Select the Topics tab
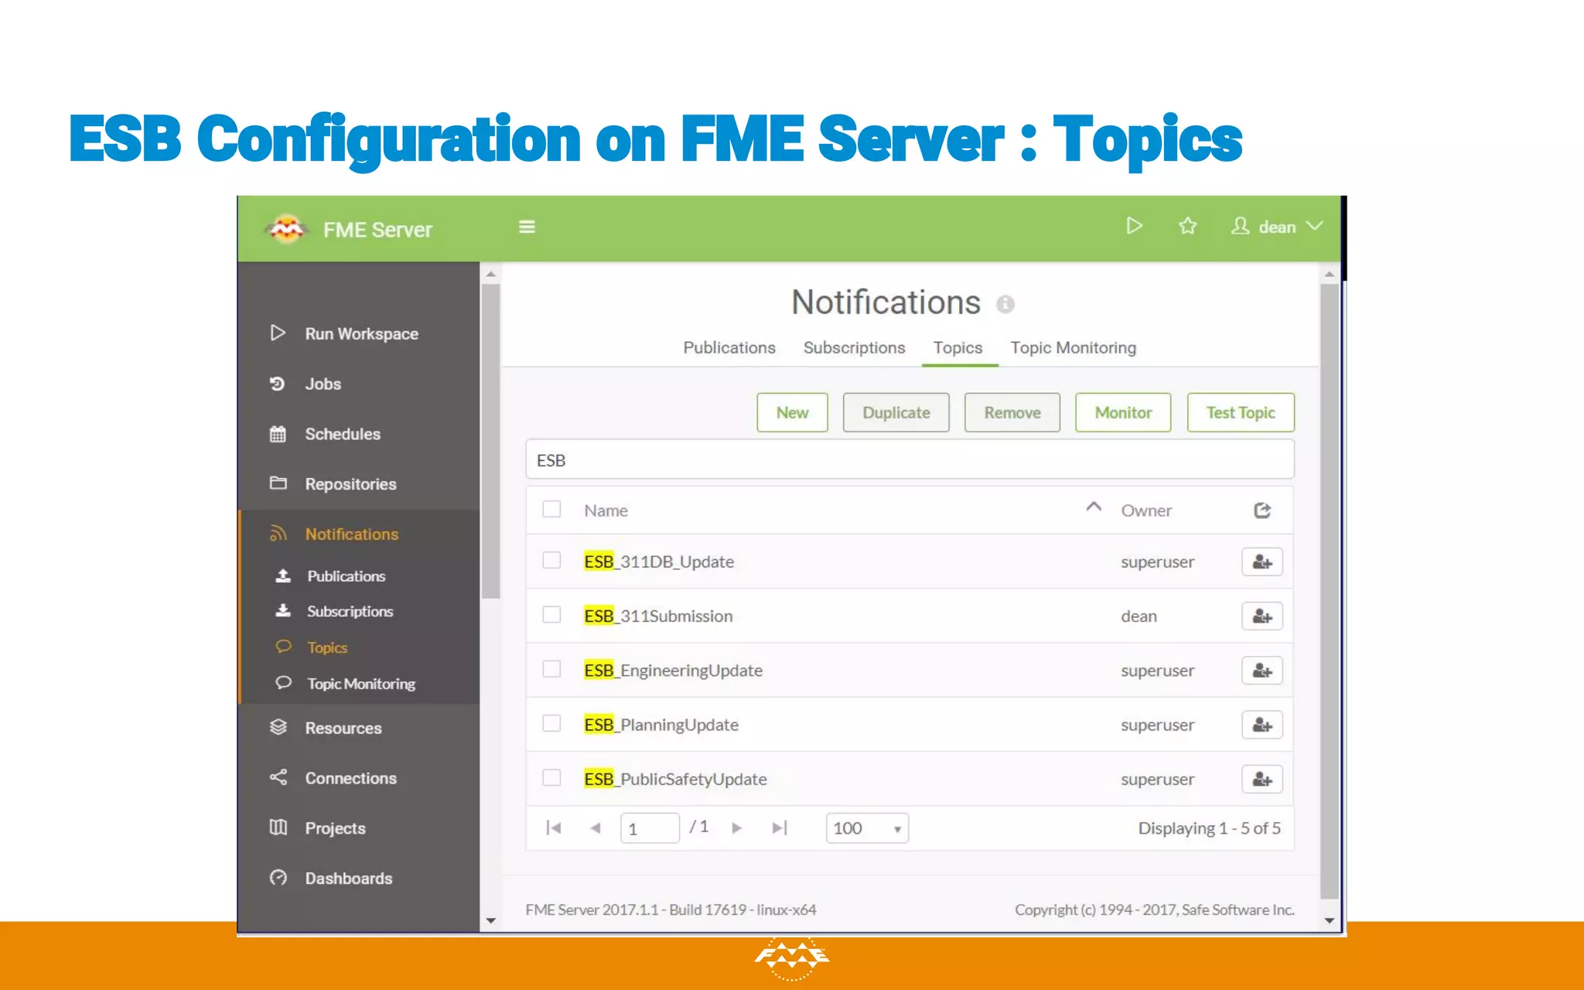1584x990 pixels. tap(958, 348)
